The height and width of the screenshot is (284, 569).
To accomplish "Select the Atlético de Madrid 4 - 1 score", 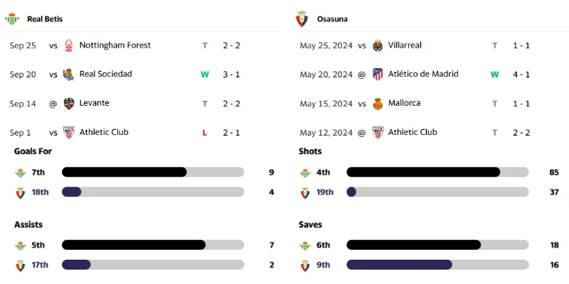I will [x=521, y=75].
